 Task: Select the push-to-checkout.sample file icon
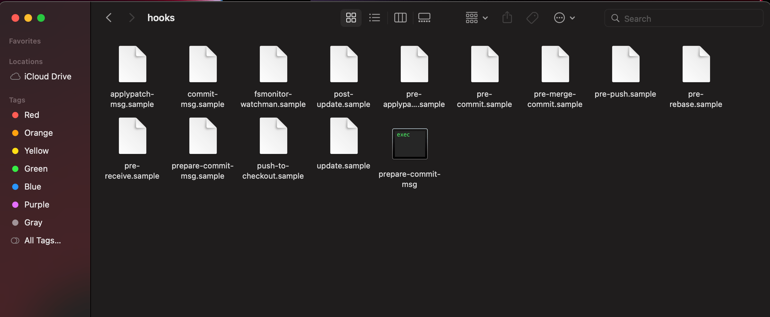coord(273,136)
